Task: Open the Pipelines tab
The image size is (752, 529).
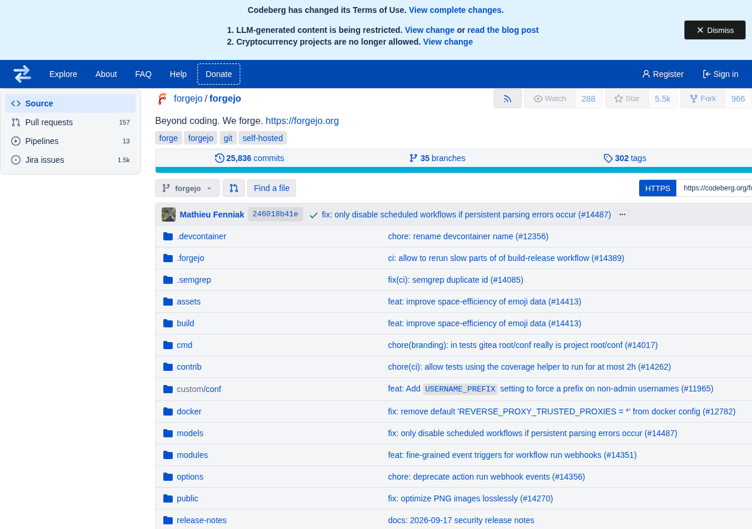Action: 70,141
